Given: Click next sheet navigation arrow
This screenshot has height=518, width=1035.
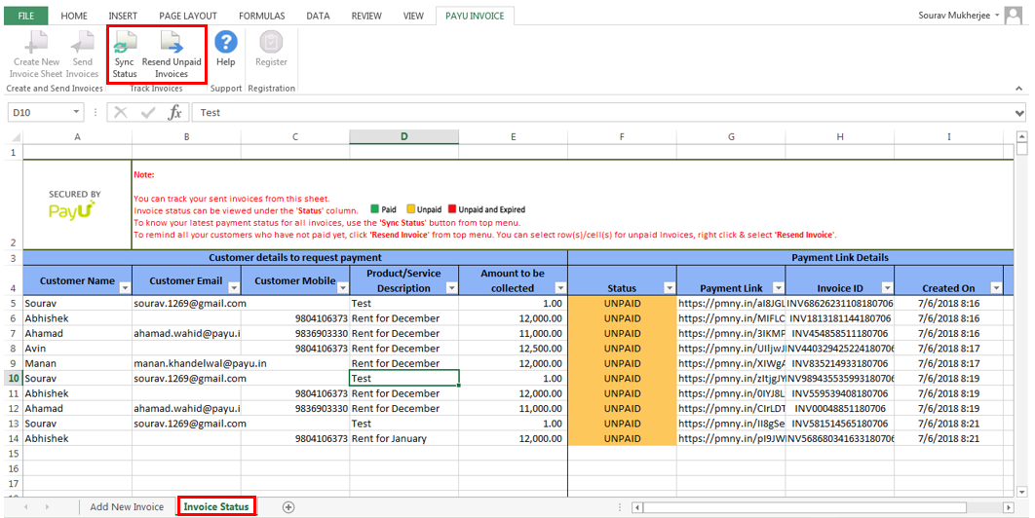Looking at the screenshot, I should (x=48, y=506).
